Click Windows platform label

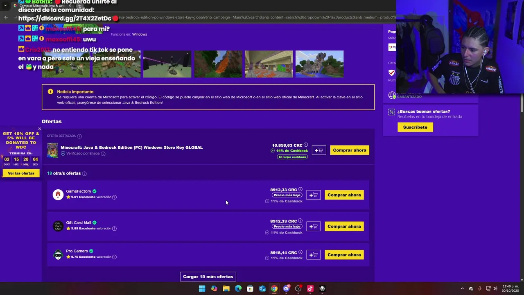[140, 34]
